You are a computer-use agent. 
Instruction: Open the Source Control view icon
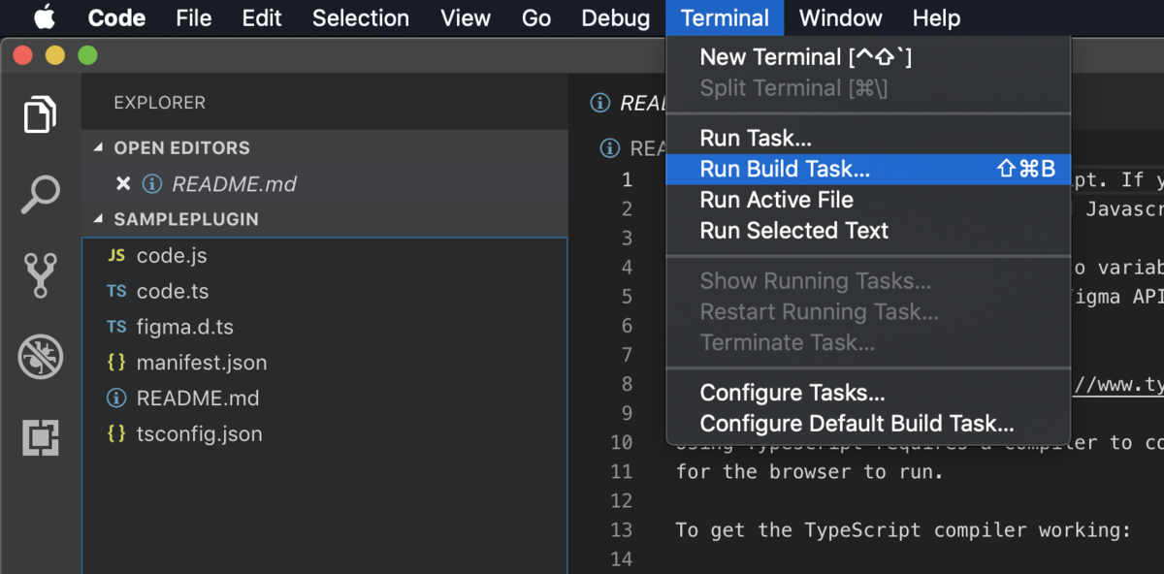[41, 275]
